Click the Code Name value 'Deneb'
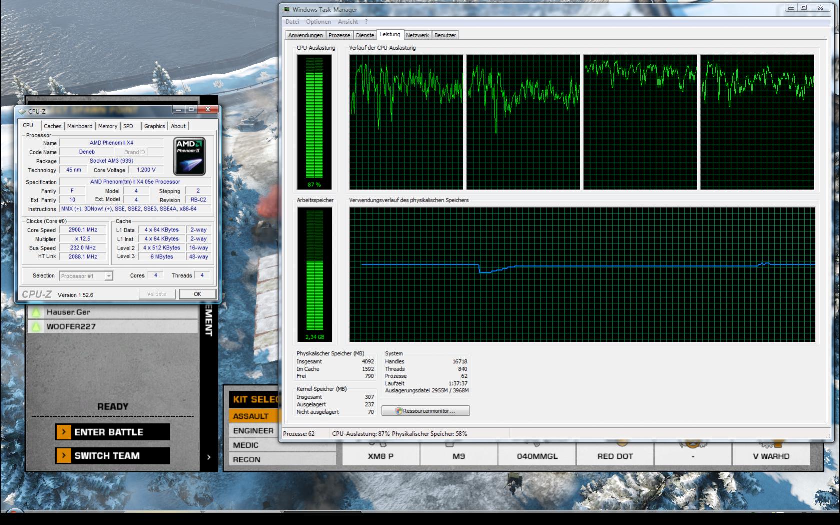The image size is (840, 525). (87, 152)
